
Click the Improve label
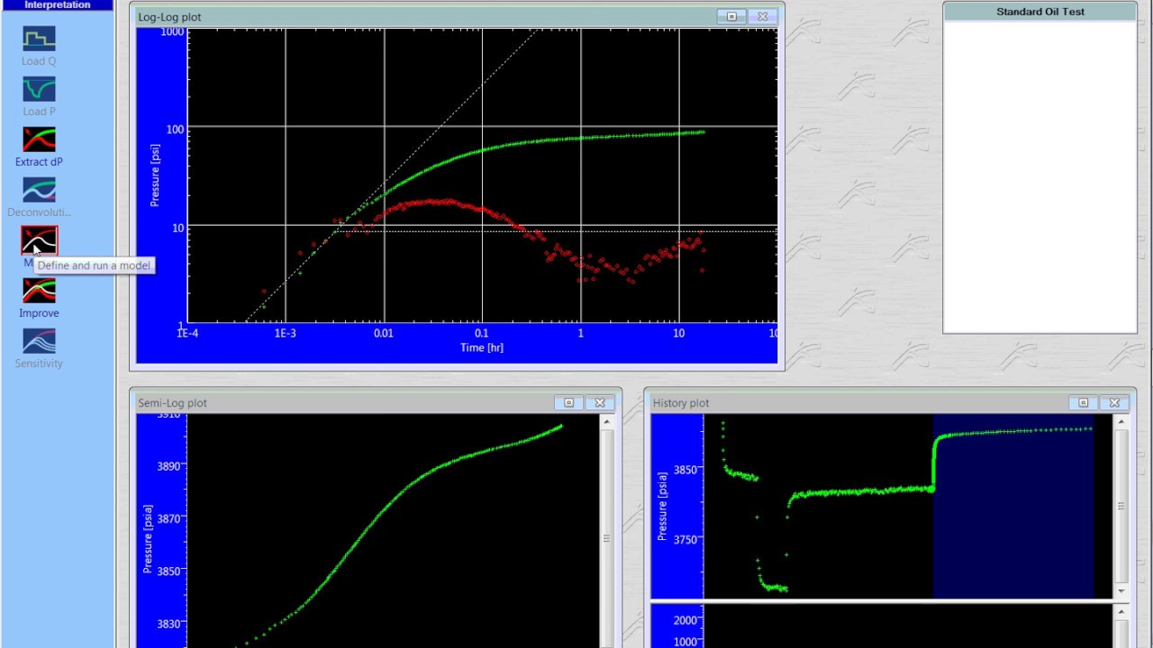[39, 313]
